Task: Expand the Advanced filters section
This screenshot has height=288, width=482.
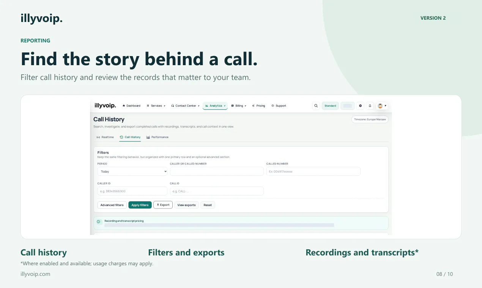Action: (112, 205)
